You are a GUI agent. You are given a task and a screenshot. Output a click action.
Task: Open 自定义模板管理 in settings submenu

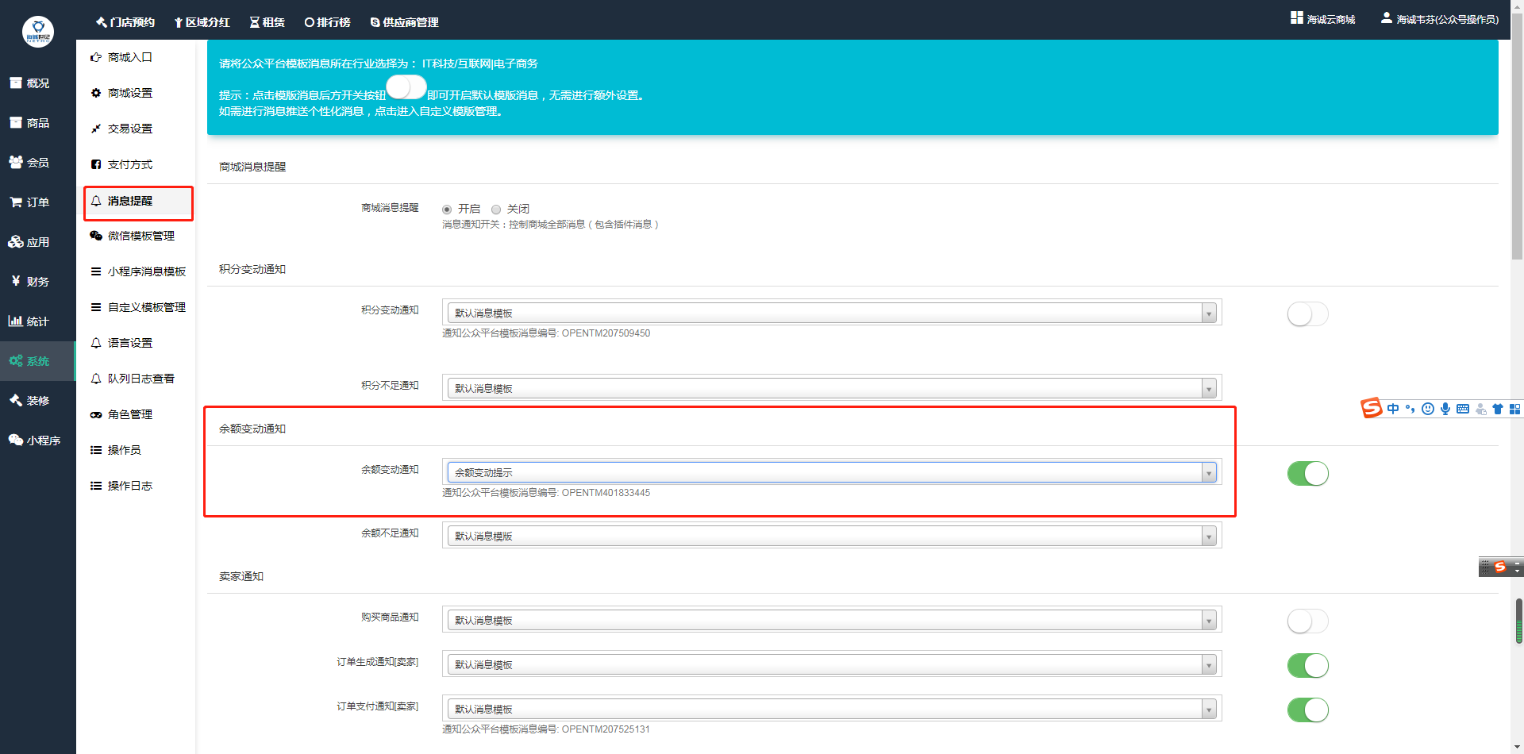tap(146, 307)
